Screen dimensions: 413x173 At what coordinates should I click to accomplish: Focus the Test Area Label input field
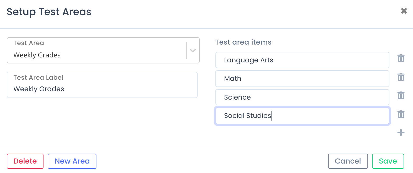102,85
